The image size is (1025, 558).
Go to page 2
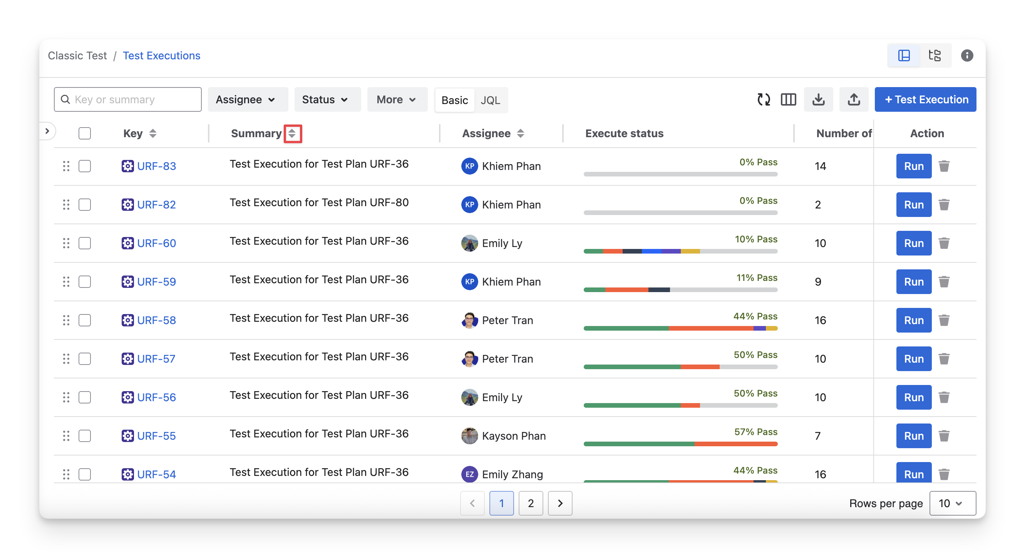click(531, 503)
